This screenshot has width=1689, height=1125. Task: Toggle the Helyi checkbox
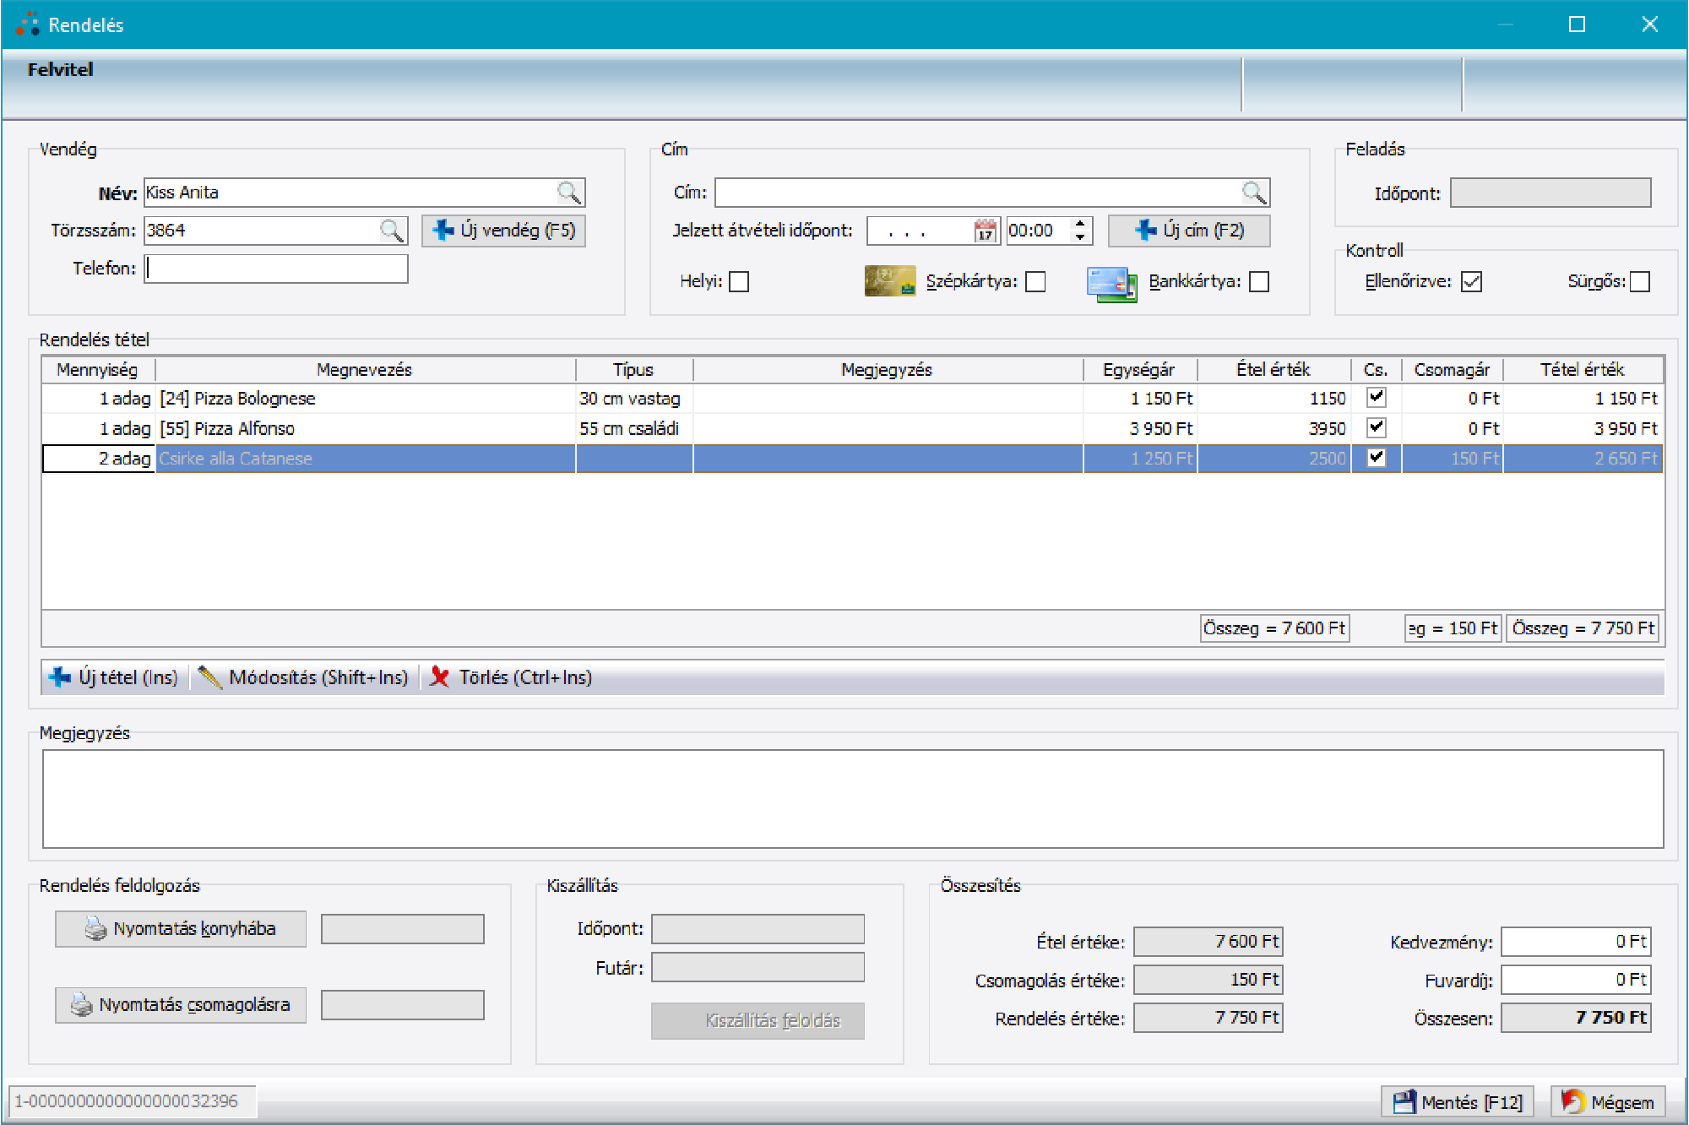click(x=739, y=281)
